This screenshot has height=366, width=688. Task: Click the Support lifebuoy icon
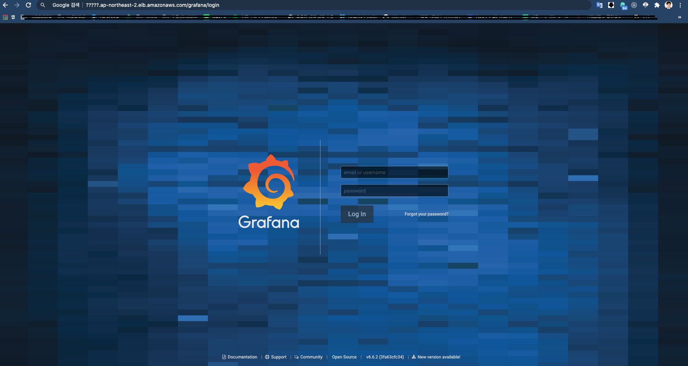(x=267, y=357)
